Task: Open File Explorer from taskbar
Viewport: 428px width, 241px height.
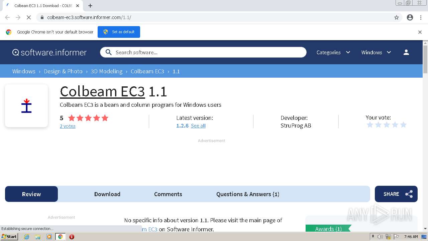Action: [x=38, y=237]
